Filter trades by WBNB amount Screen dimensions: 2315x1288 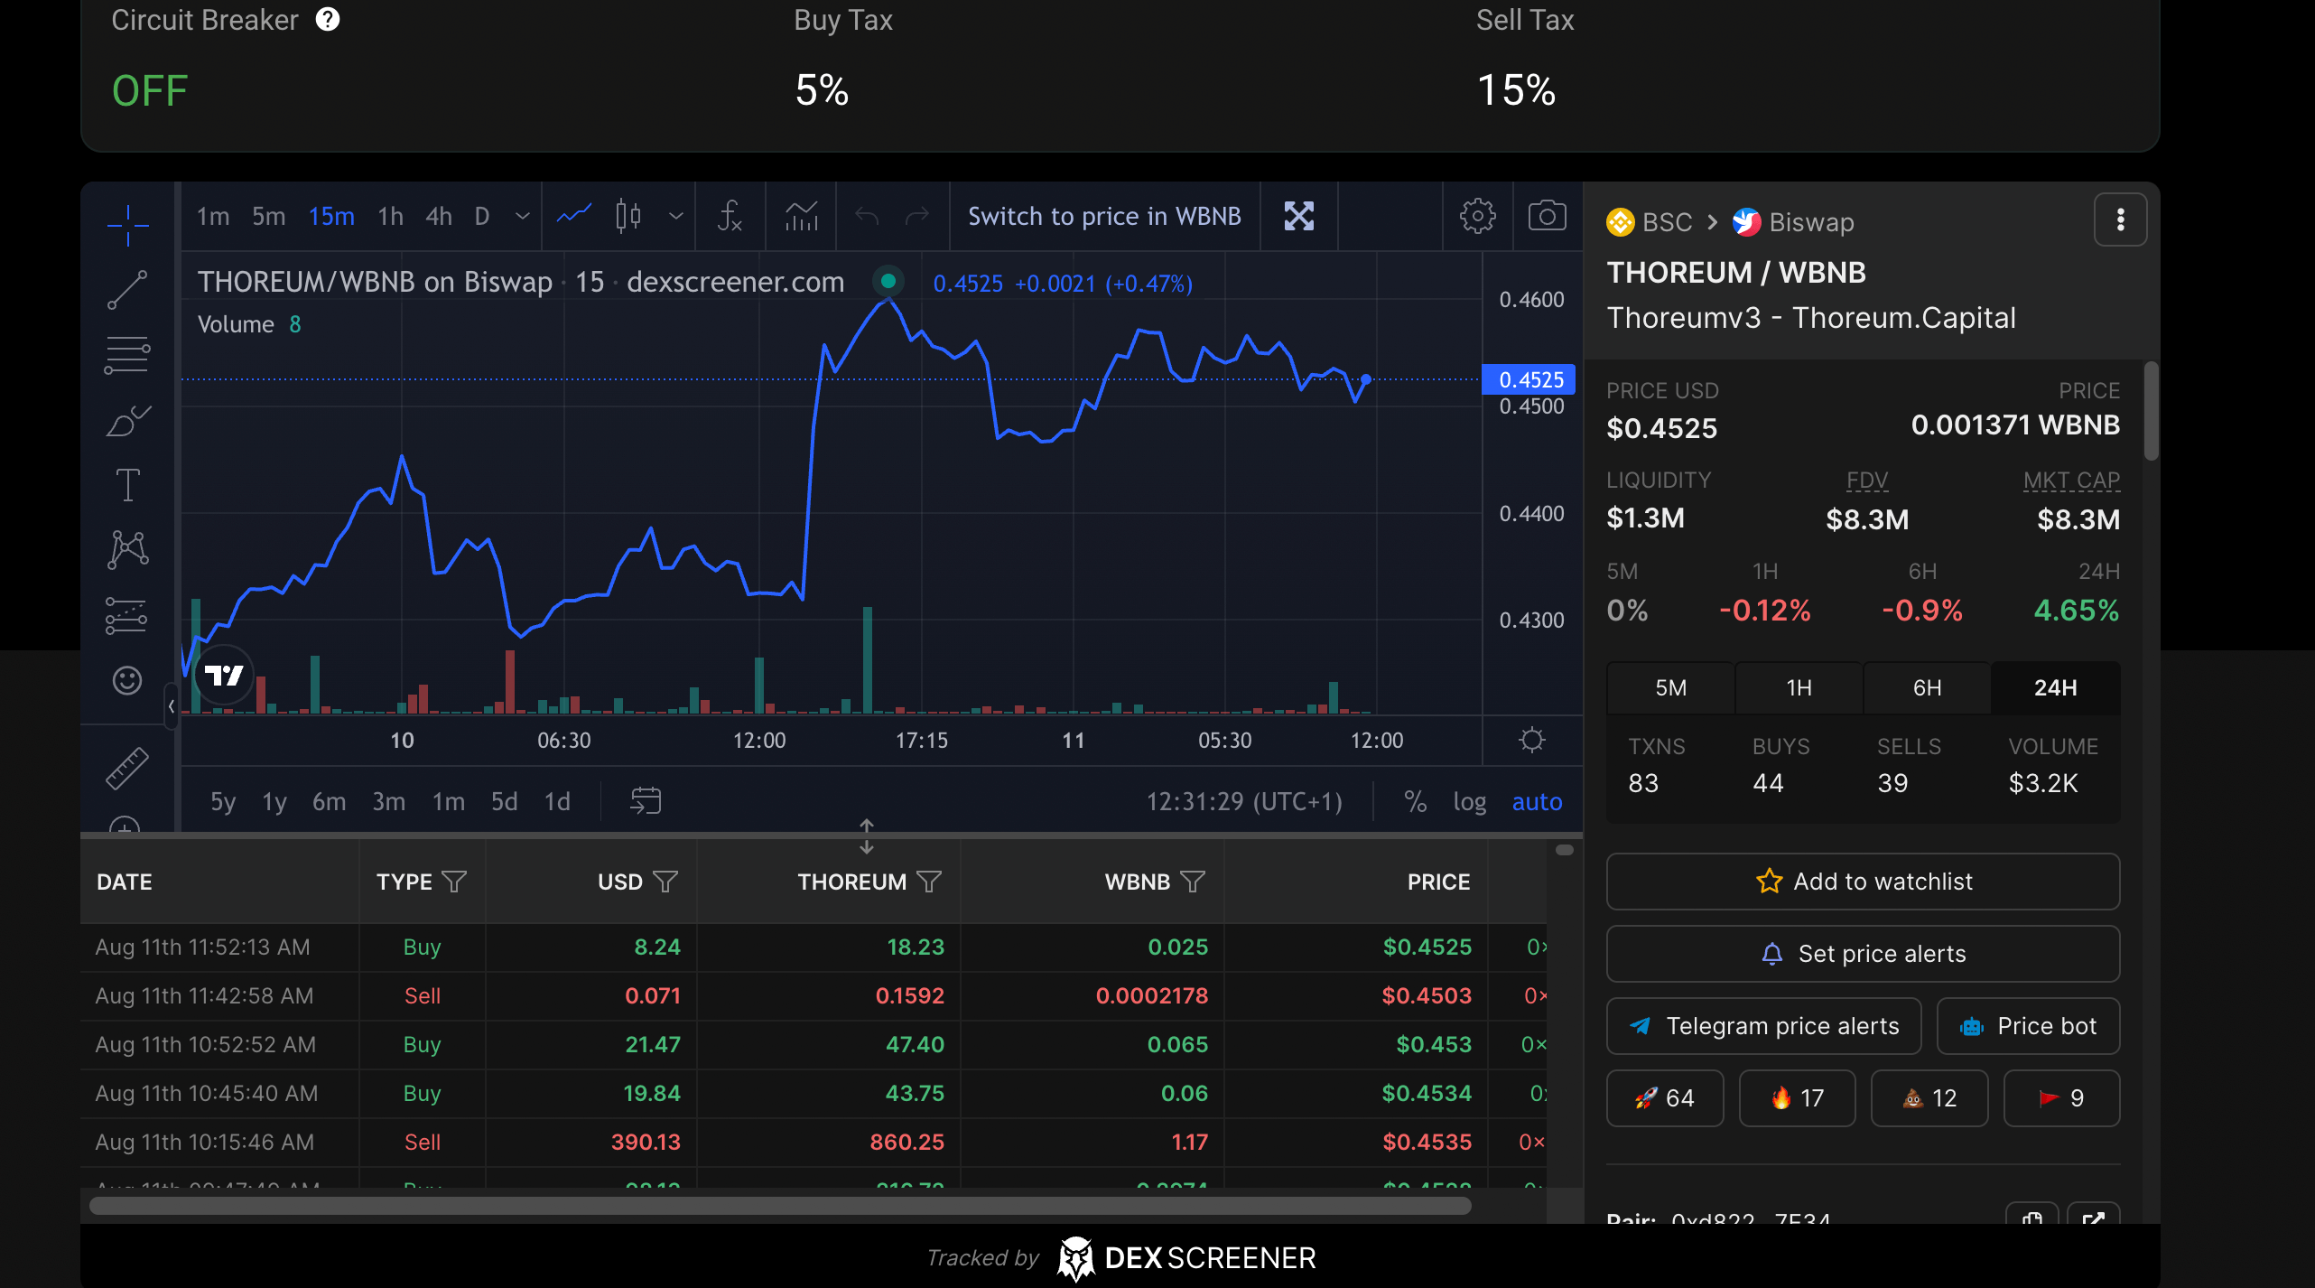pos(1193,882)
